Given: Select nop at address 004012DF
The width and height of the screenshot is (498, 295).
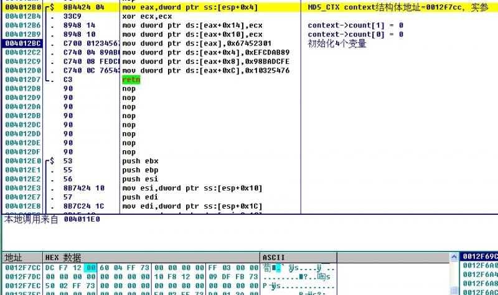Looking at the screenshot, I should (129, 152).
